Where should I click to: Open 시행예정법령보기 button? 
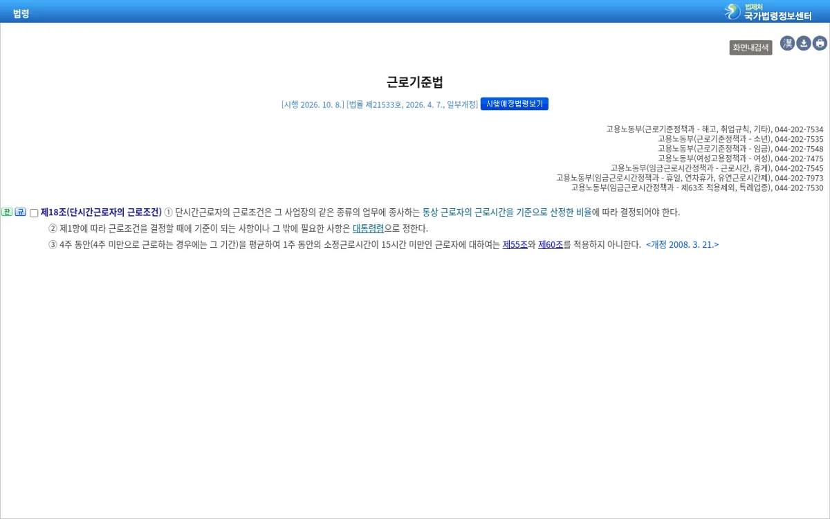coord(515,104)
